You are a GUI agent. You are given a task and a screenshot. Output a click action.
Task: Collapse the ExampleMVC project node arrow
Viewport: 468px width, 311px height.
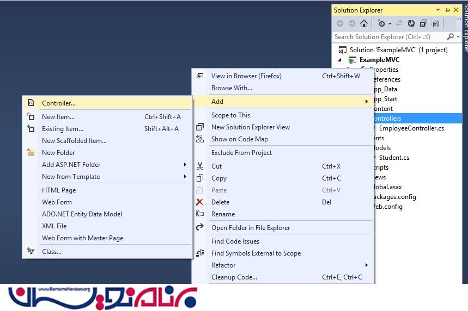(340, 60)
